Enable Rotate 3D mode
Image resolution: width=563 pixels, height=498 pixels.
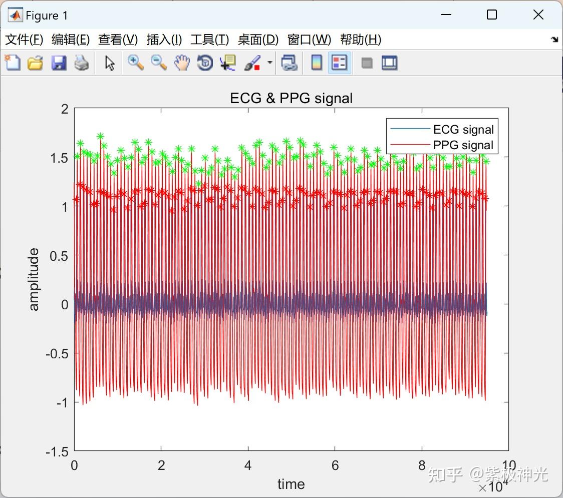[204, 63]
